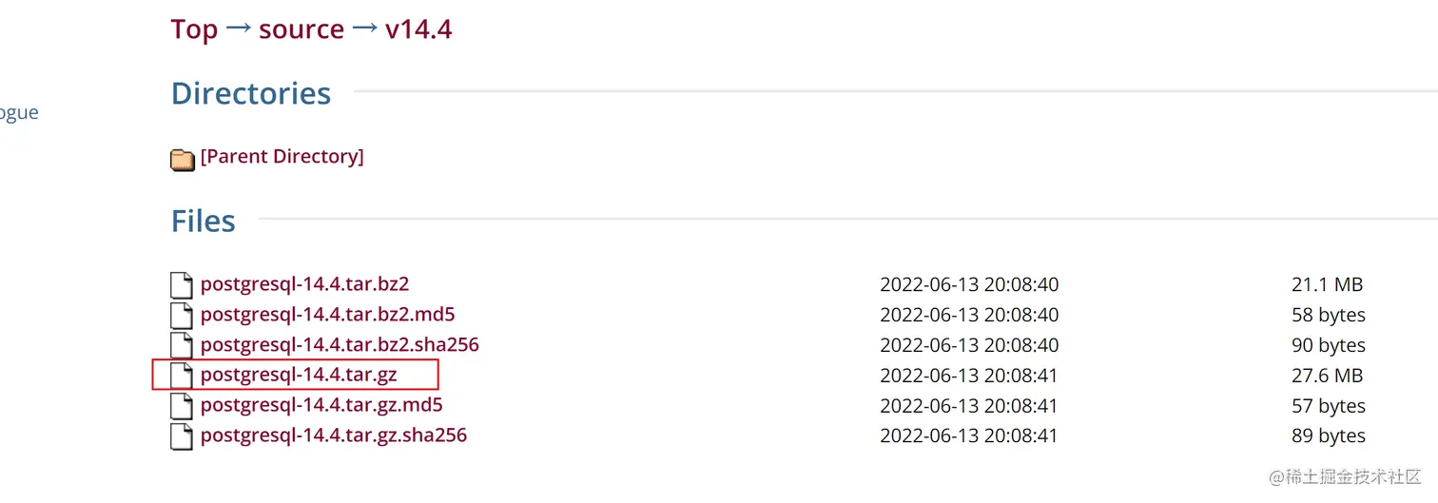The image size is (1438, 503).
Task: Click file icon beside postgresql-14.4.tar.bz2.md5
Action: pos(181,315)
